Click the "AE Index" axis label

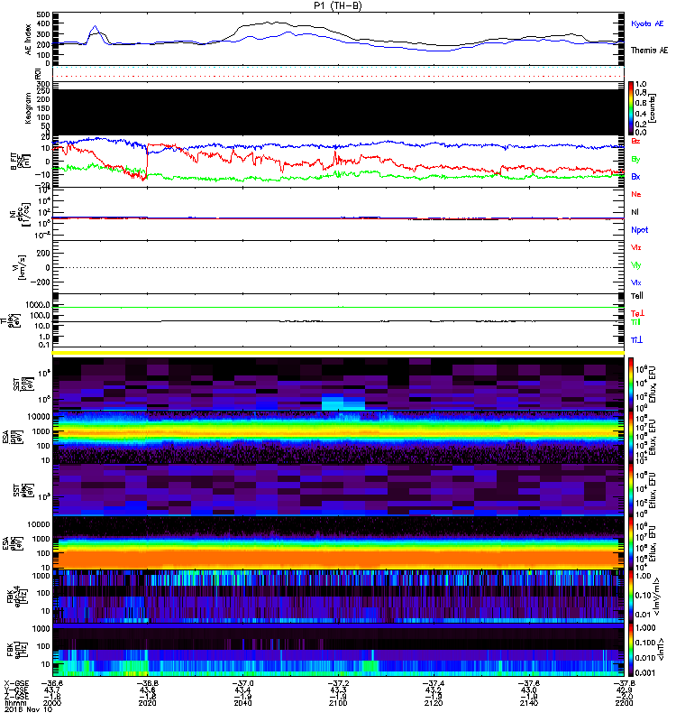point(29,40)
